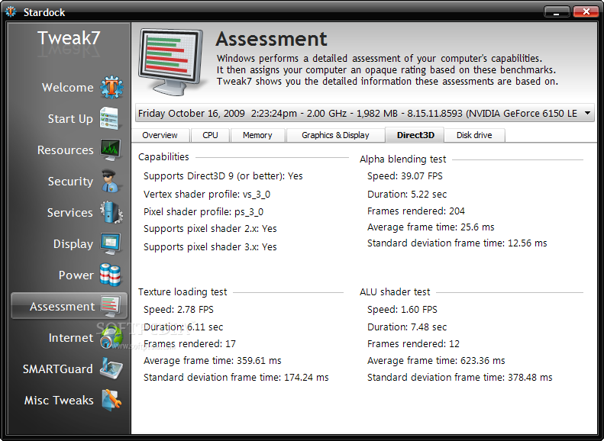This screenshot has height=441, width=604.
Task: Click the Tweak7 logo text
Action: pyautogui.click(x=69, y=38)
